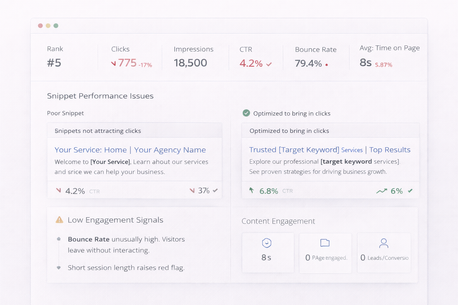The image size is (458, 305).
Task: Expand the Content Engagement section
Action: point(278,221)
